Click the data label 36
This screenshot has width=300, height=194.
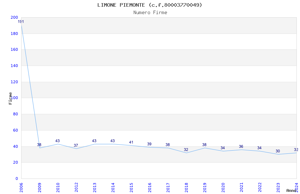coord(241,147)
